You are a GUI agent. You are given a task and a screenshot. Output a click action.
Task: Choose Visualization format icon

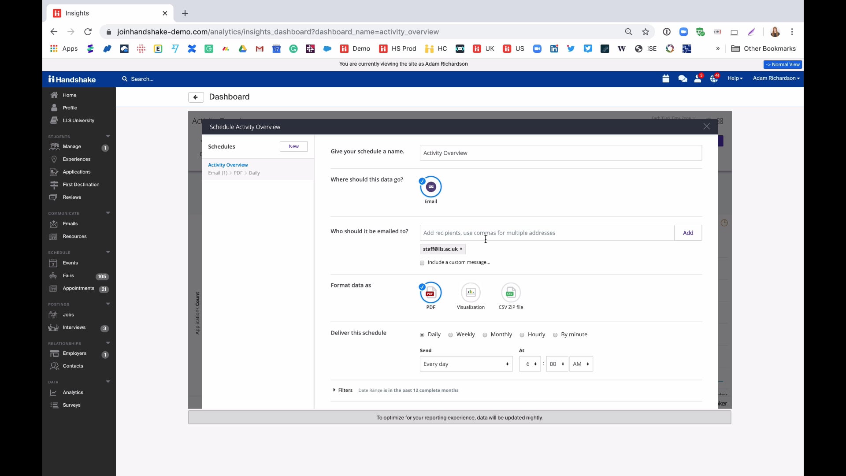coord(471,293)
